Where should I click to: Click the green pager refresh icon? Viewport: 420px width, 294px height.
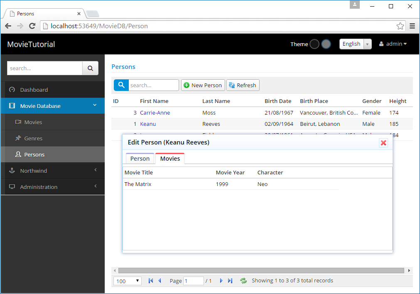pyautogui.click(x=243, y=281)
